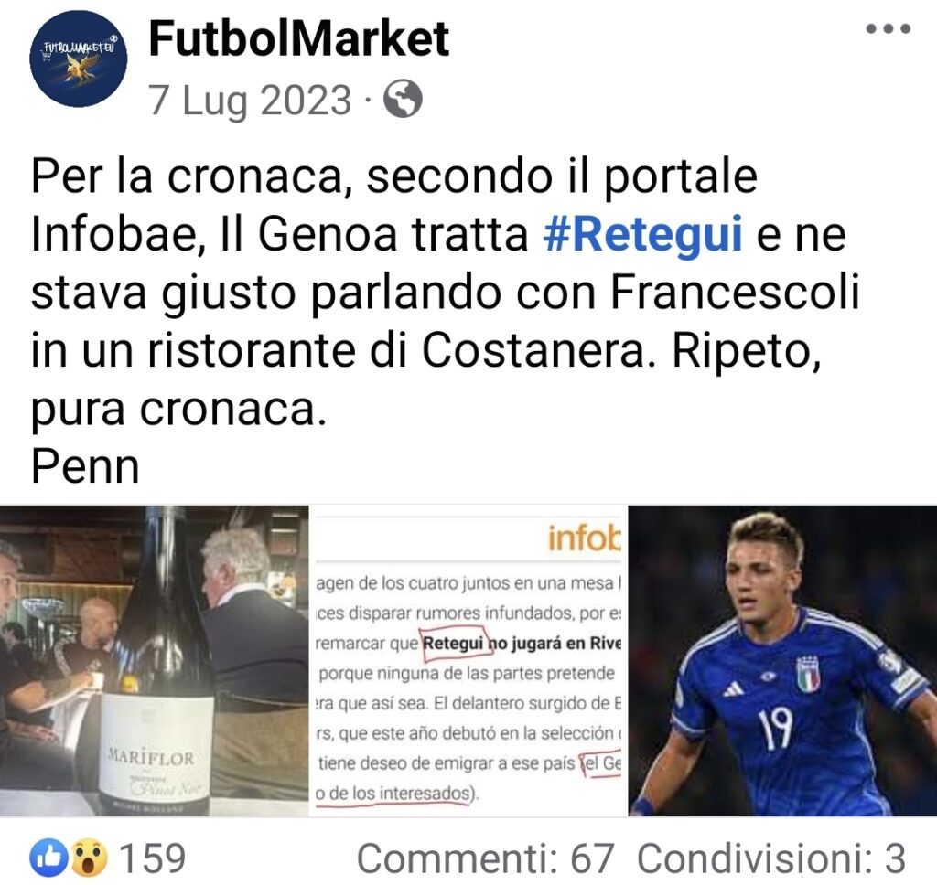
Task: Click the post text starting 'Per la cronaca'
Action: (x=447, y=293)
